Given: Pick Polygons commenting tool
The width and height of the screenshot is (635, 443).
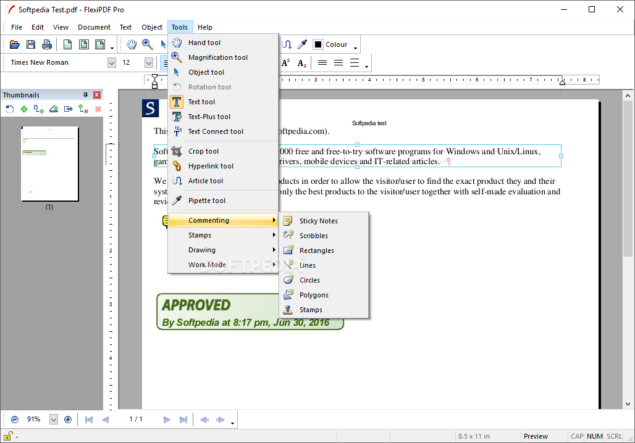Looking at the screenshot, I should (324, 295).
